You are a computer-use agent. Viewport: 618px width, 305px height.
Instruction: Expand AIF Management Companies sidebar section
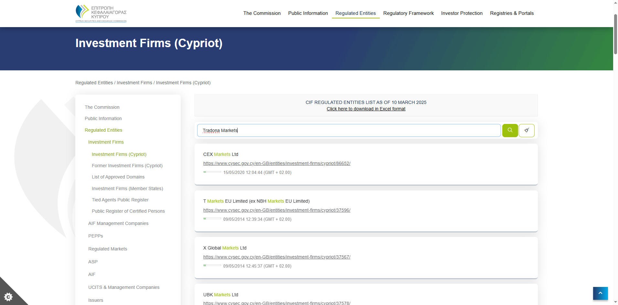click(x=118, y=223)
